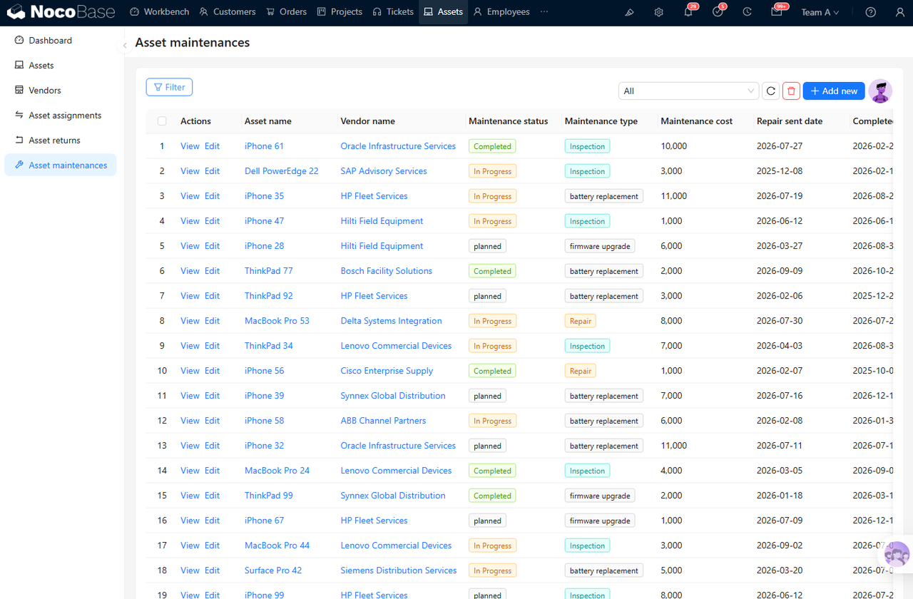913x599 pixels.
Task: View the iPhone 61 maintenance record
Action: 190,146
